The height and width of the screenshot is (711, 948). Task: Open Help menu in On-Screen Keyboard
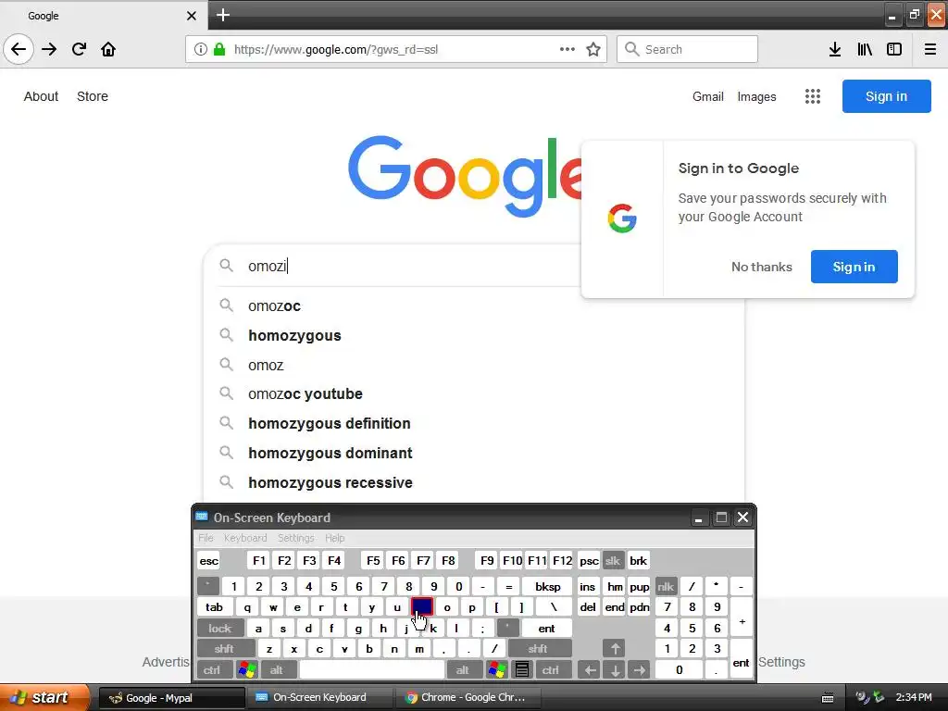click(x=335, y=538)
